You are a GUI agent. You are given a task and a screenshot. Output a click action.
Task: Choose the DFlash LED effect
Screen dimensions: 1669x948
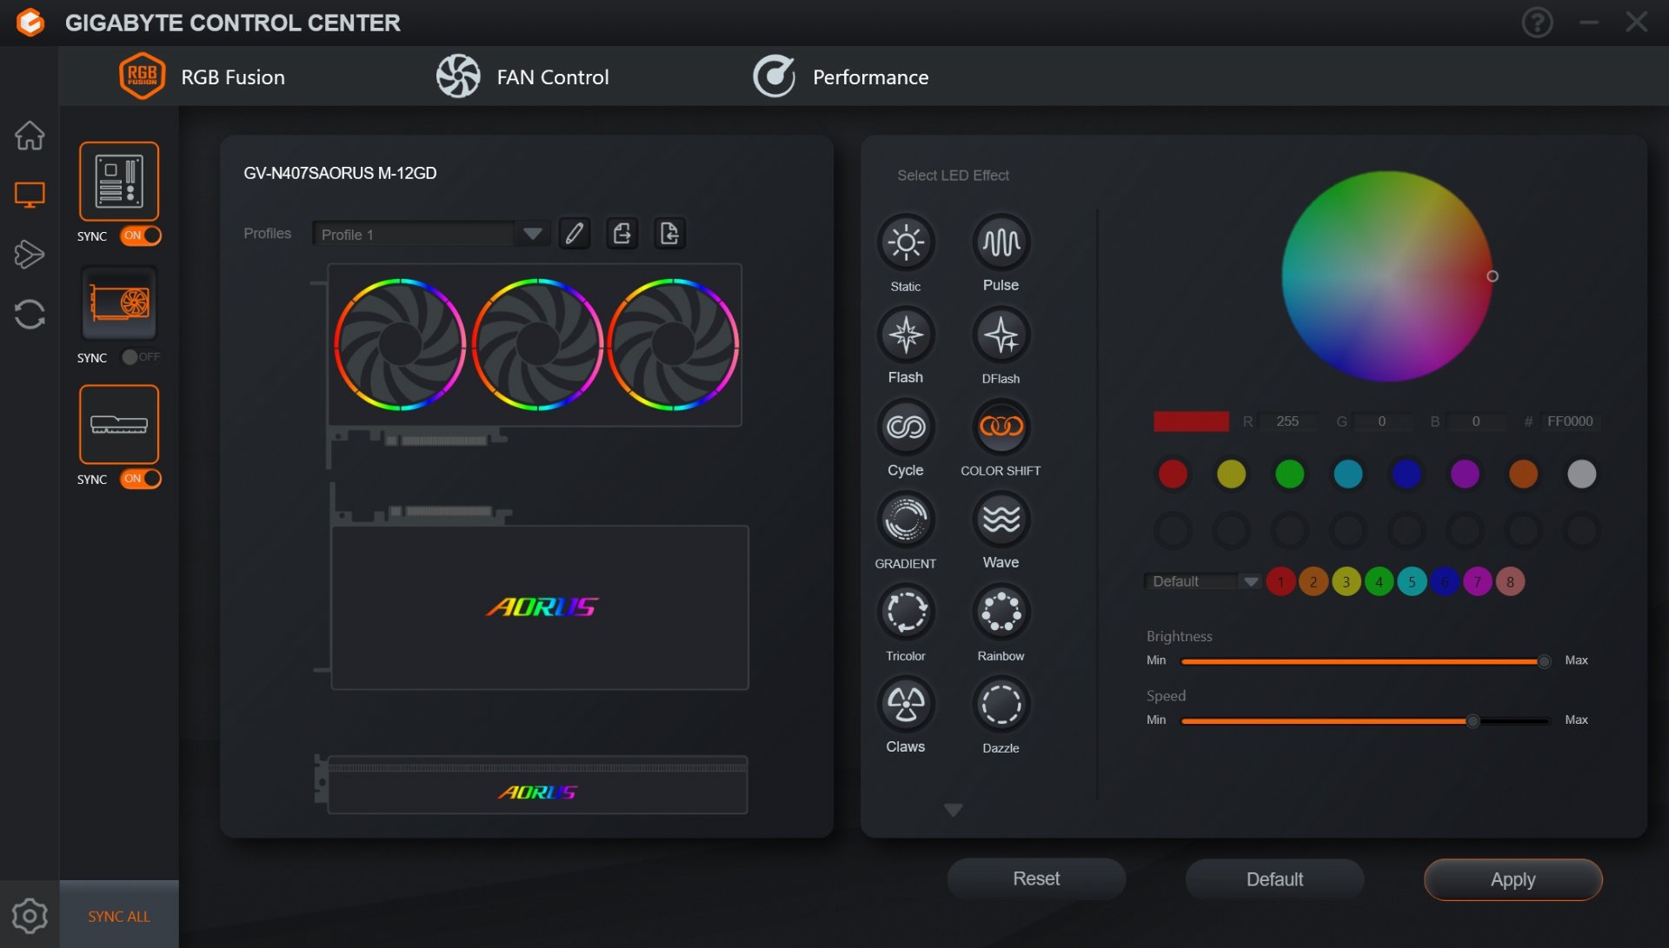(x=1001, y=335)
